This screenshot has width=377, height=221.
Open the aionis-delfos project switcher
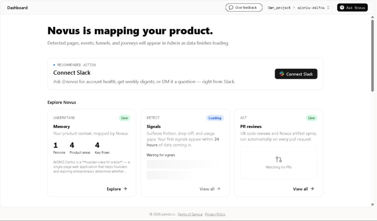[313, 7]
